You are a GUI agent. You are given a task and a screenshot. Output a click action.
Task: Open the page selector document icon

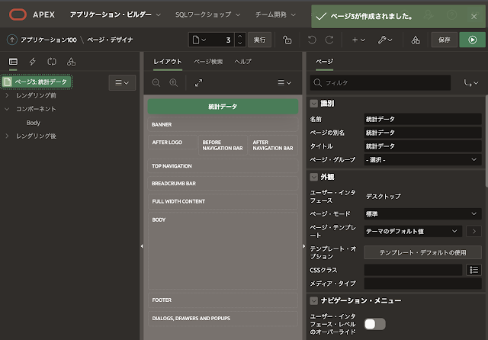point(199,40)
